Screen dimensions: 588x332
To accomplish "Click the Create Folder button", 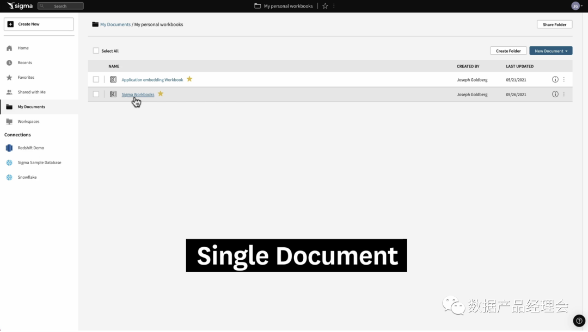I will coord(508,51).
